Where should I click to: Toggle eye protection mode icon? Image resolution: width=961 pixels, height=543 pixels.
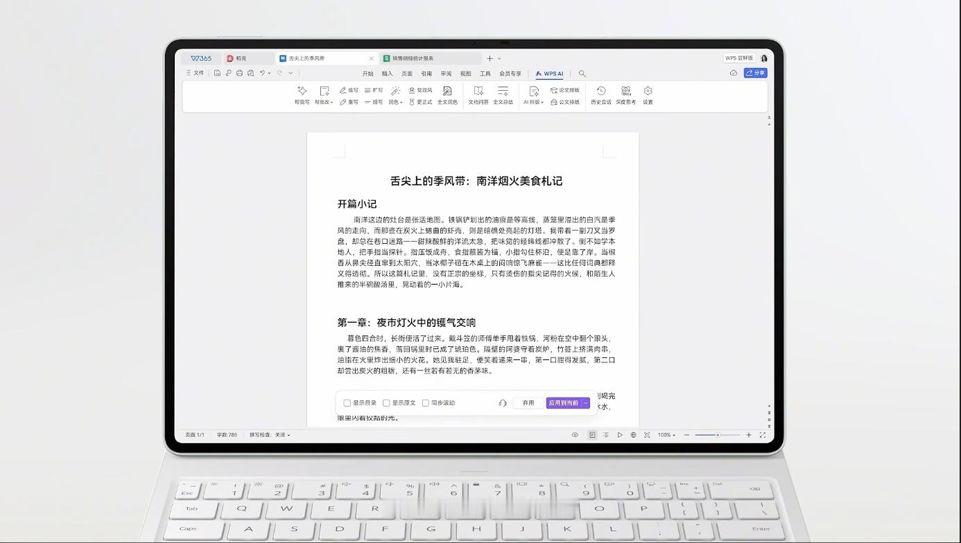click(x=575, y=435)
